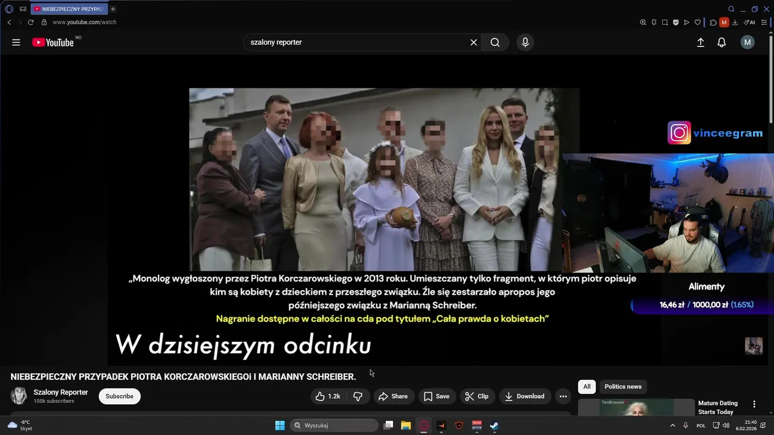Save video to a playlist
The height and width of the screenshot is (435, 774).
click(x=437, y=396)
